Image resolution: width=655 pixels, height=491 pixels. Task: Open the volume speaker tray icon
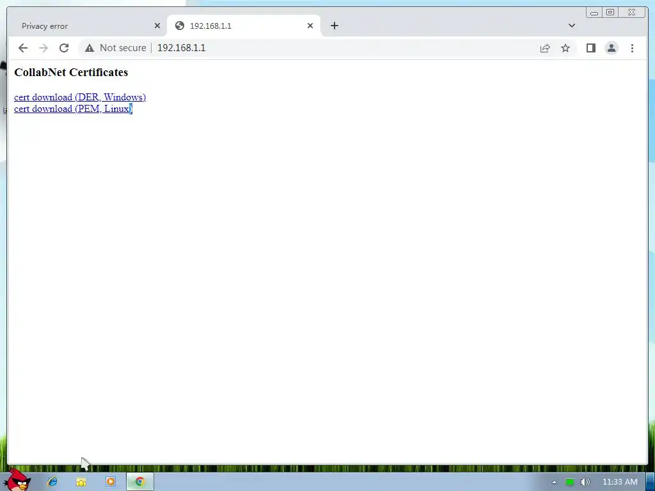[x=585, y=482]
